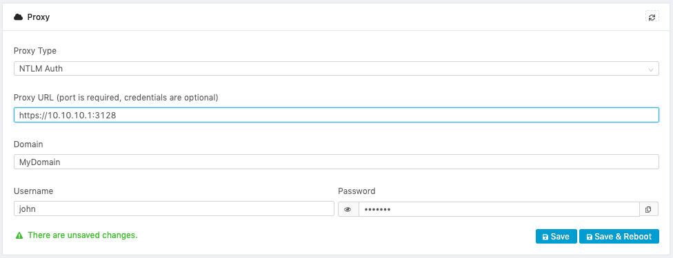
Task: Click the "There are unsaved changes." message
Action: click(x=83, y=235)
